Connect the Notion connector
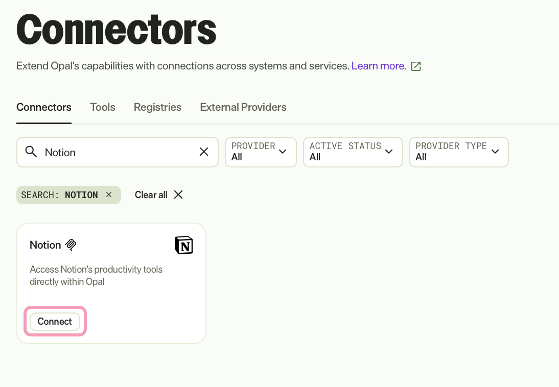559x387 pixels. (x=55, y=322)
